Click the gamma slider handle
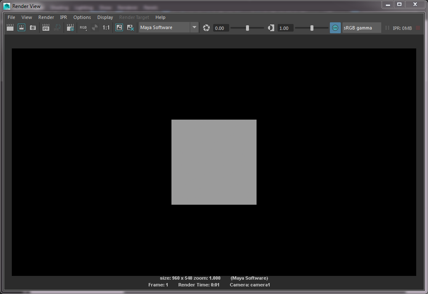Viewport: 428px width, 294px height. (x=312, y=28)
